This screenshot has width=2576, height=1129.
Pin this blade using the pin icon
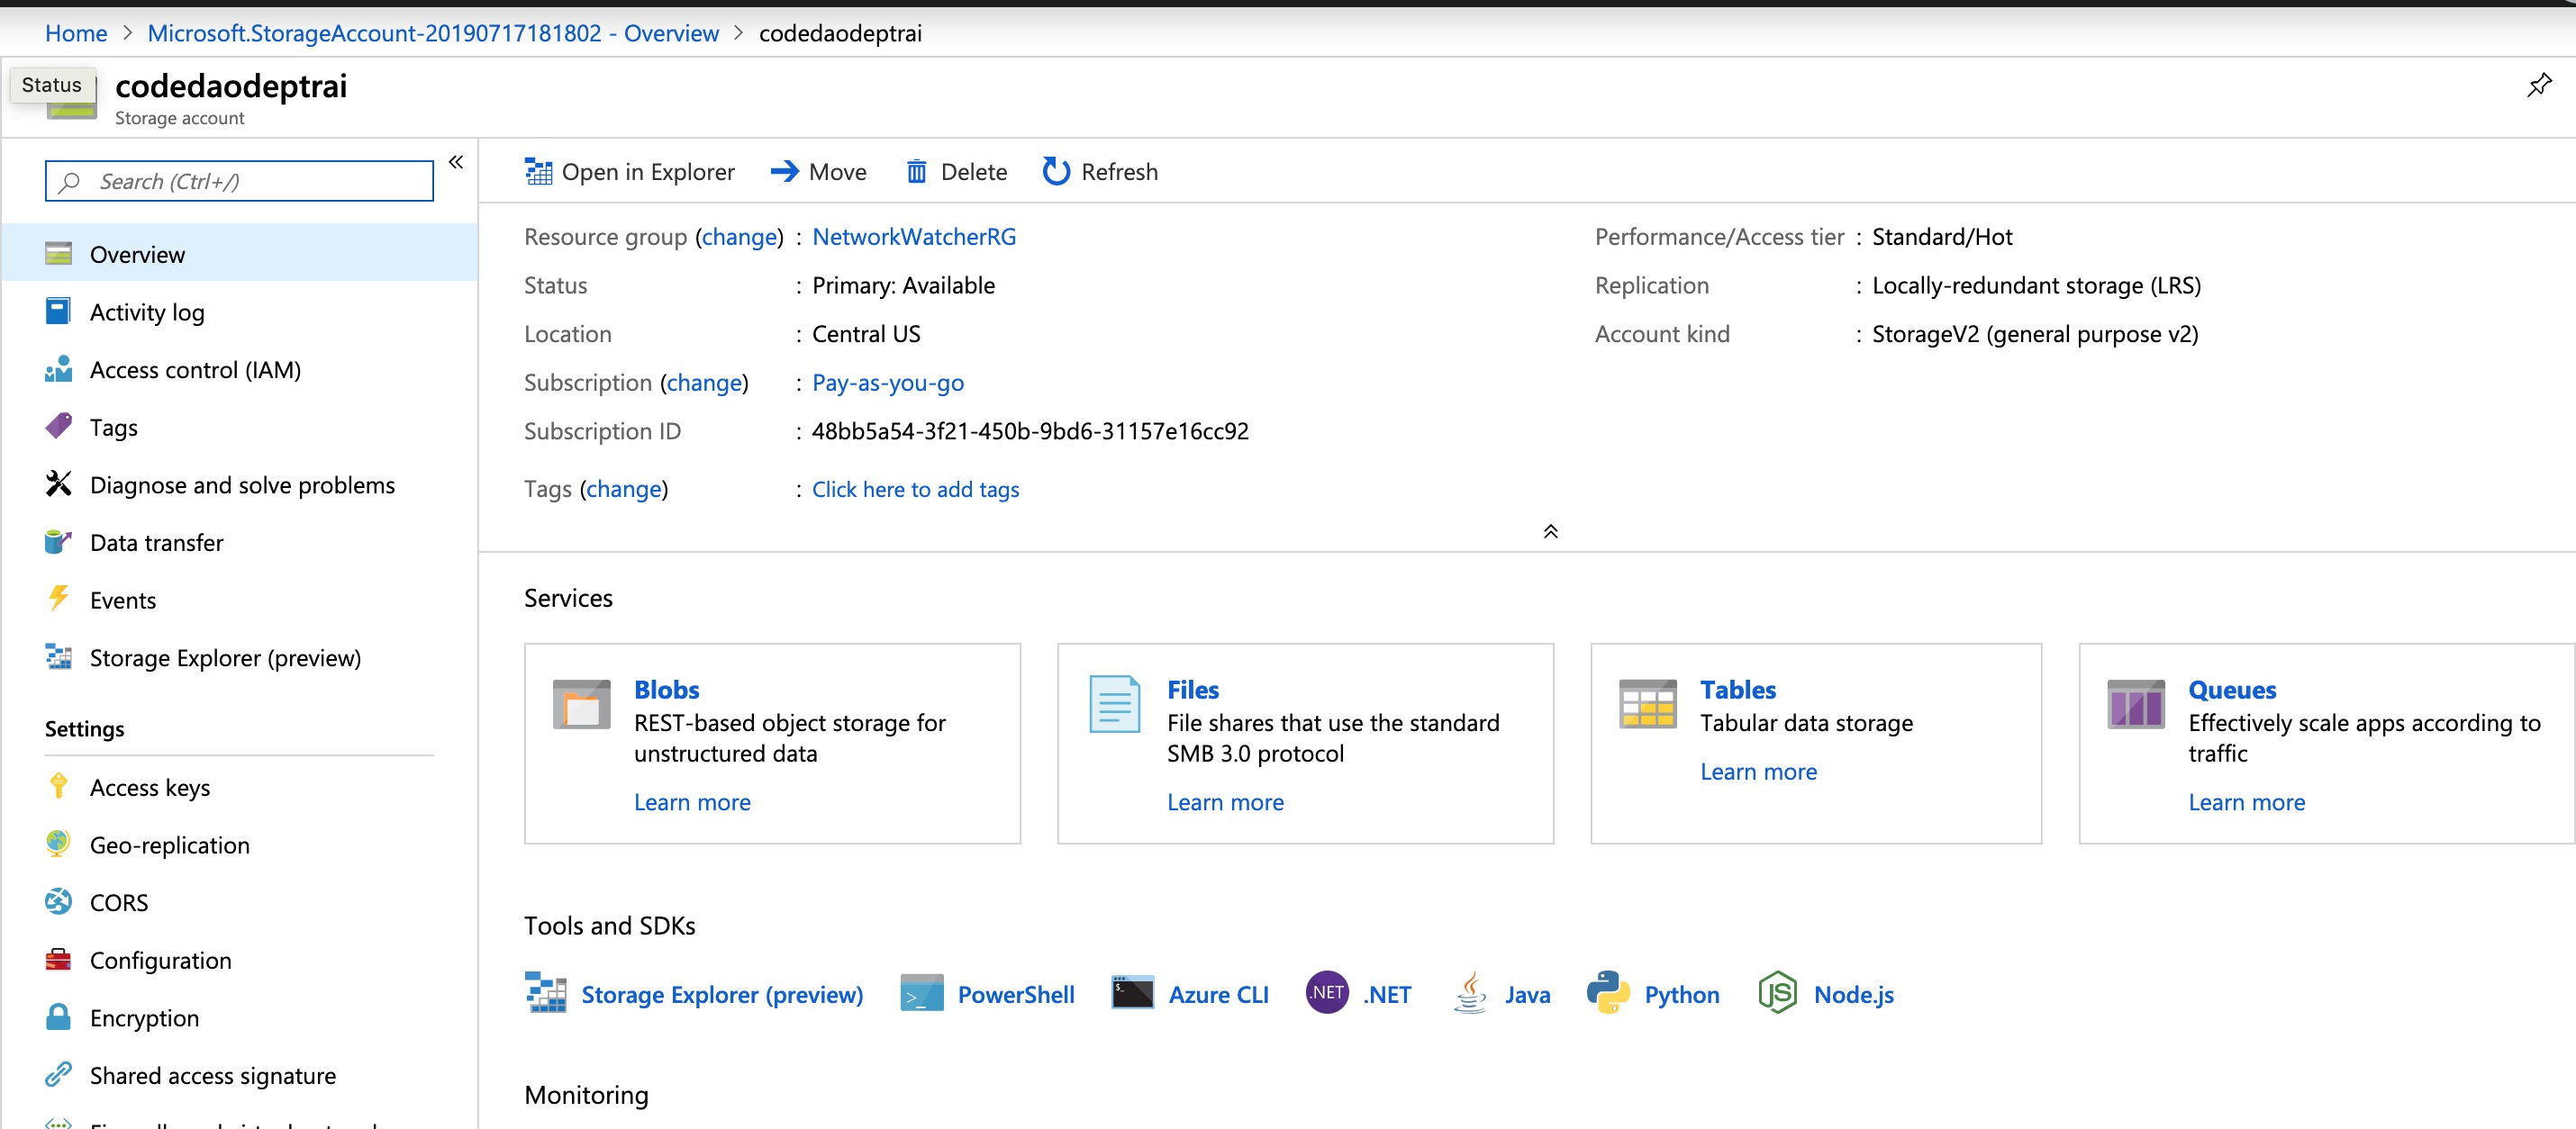2538,86
